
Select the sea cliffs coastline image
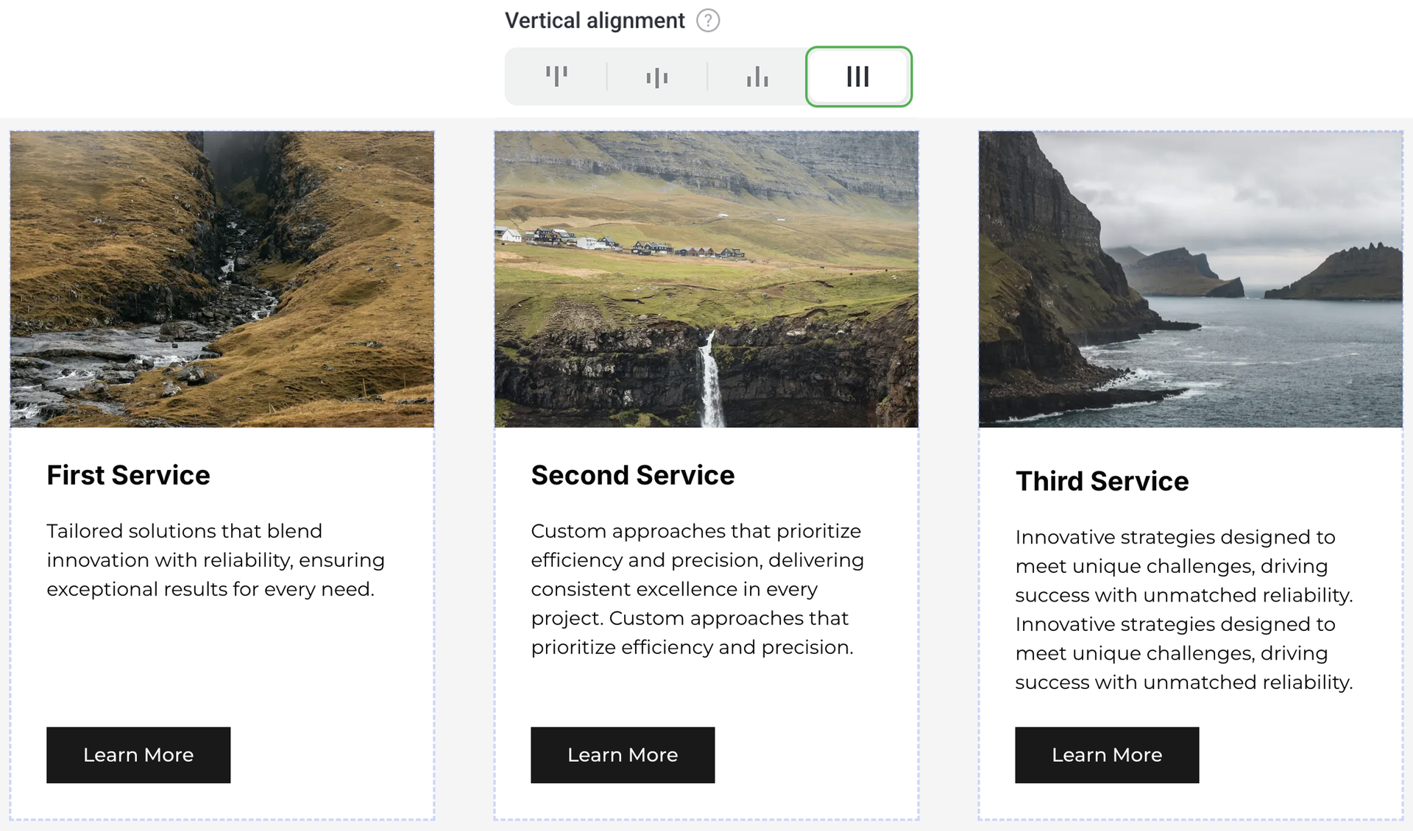pos(1190,279)
